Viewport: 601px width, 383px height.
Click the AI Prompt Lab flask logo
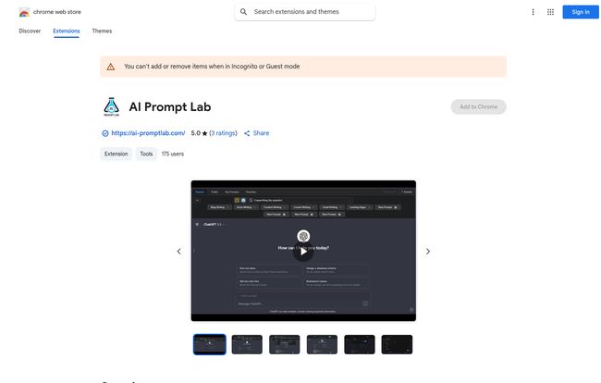(x=112, y=106)
